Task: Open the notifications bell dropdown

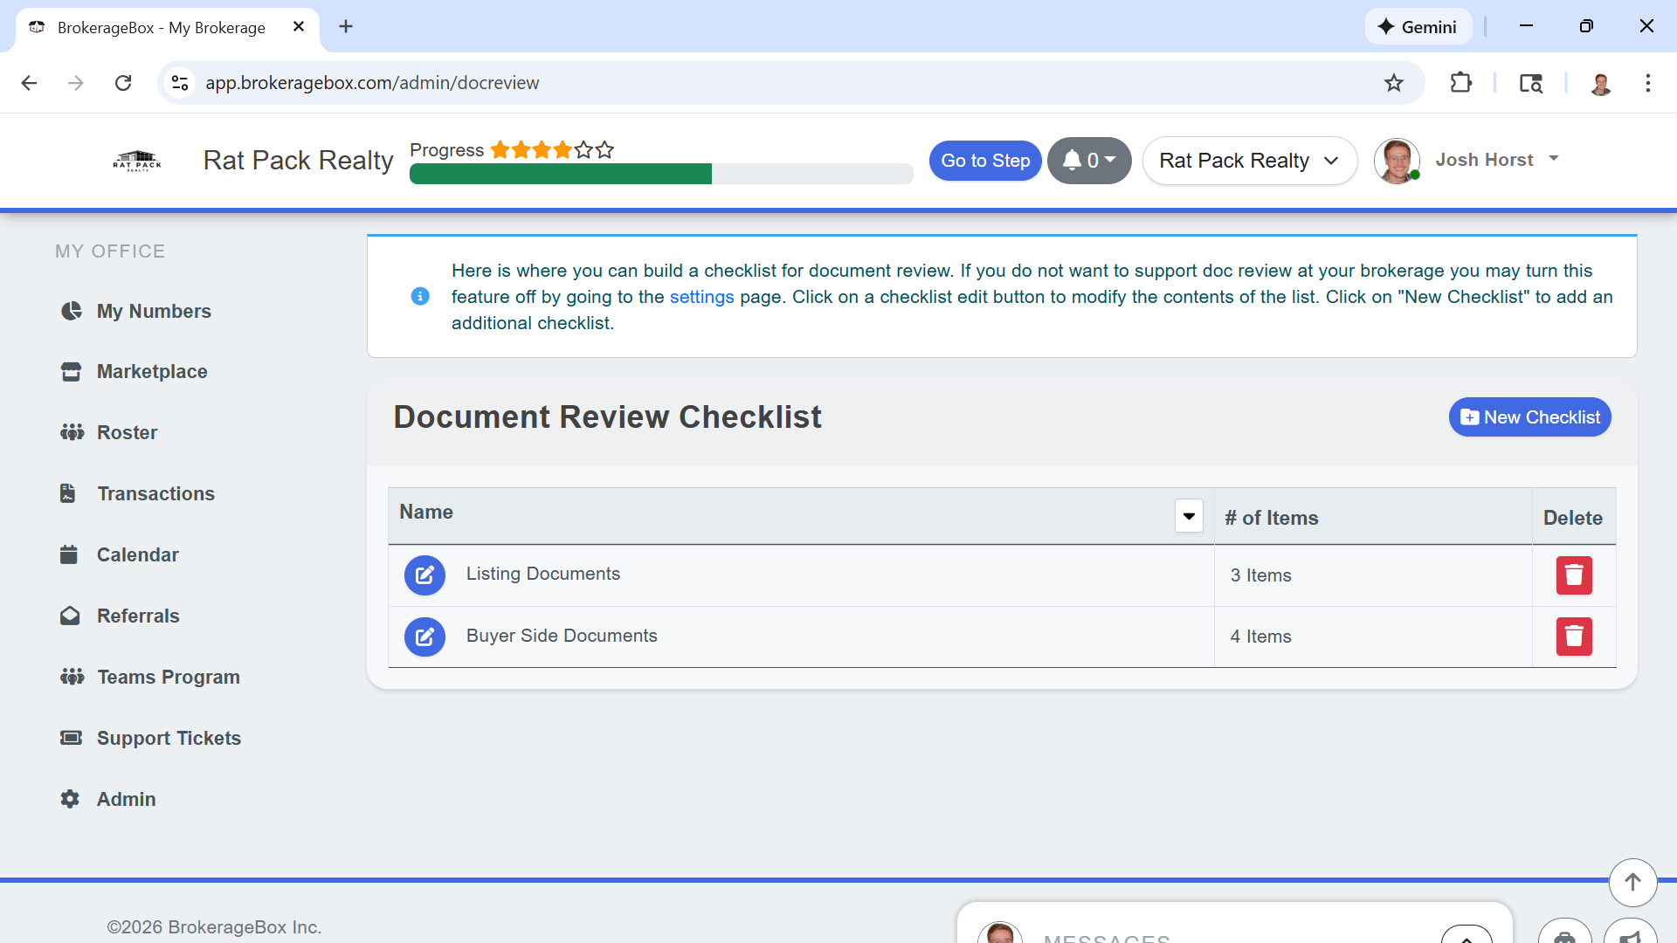Action: pos(1089,161)
